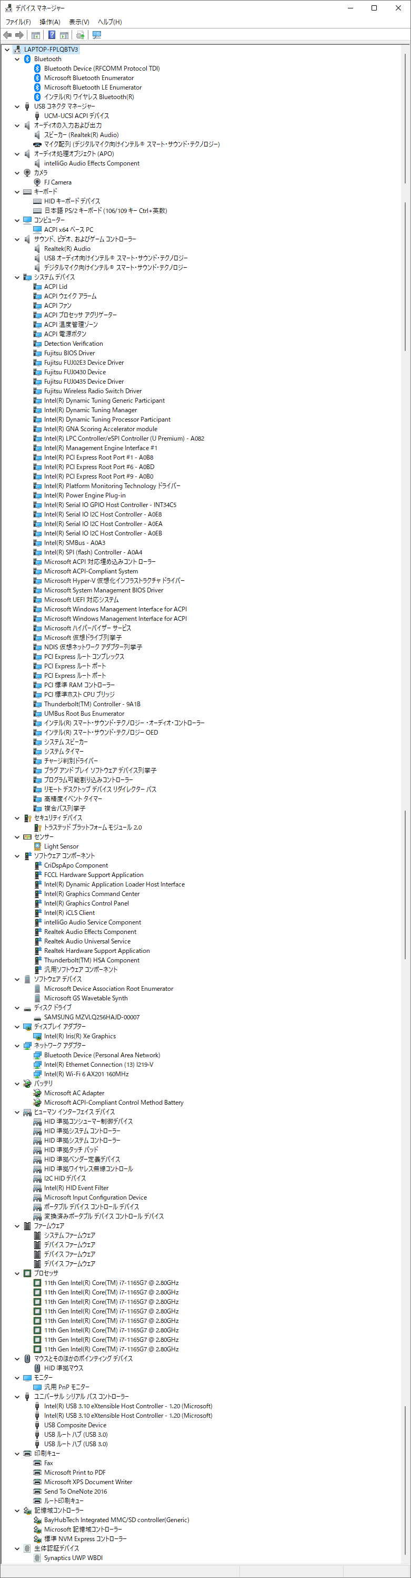Select Thunderbolt(TM) Controller - 9A1B entry
This screenshot has height=1578, width=411.
point(92,704)
